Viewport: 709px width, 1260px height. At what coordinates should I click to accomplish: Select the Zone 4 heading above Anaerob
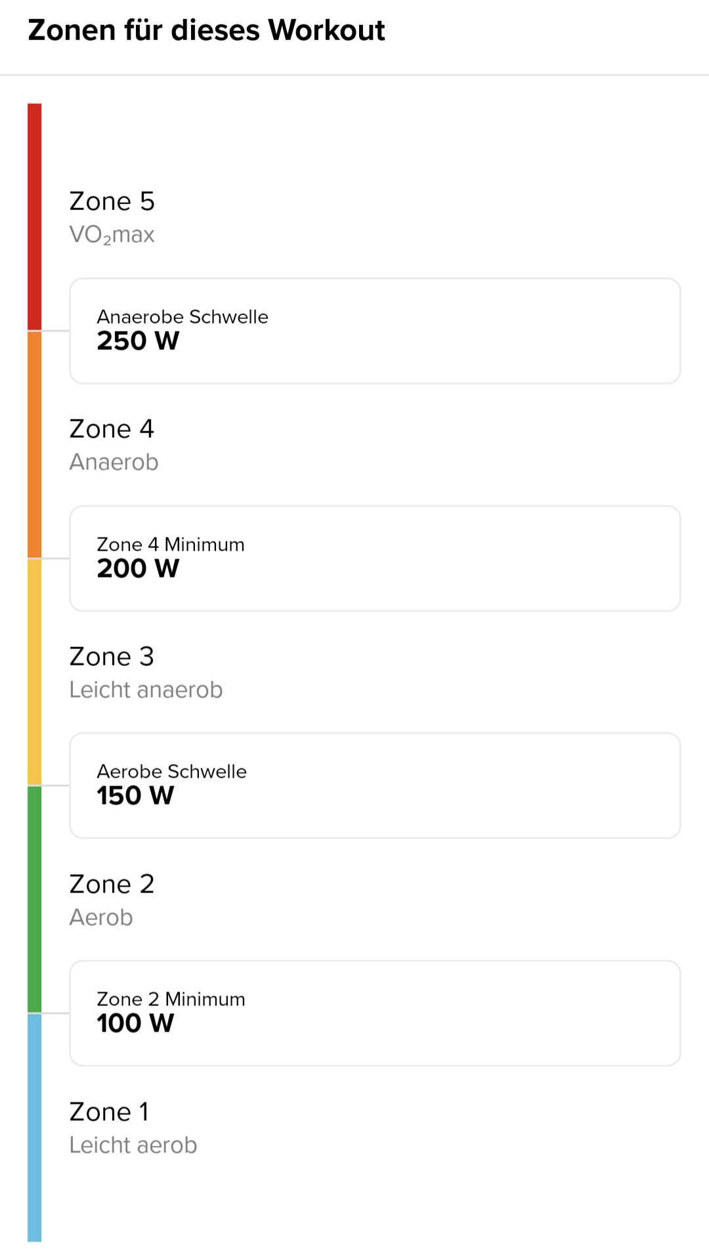tap(112, 429)
